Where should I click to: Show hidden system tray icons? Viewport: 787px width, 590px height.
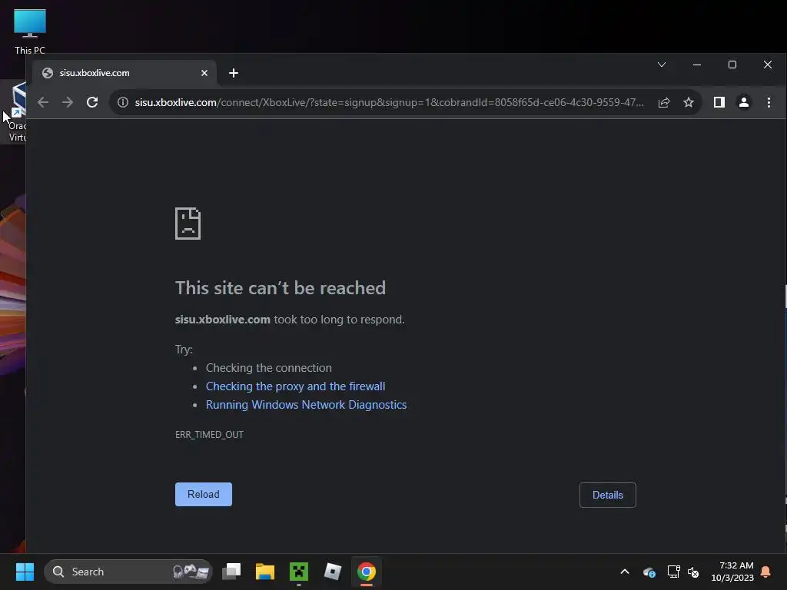pyautogui.click(x=625, y=572)
